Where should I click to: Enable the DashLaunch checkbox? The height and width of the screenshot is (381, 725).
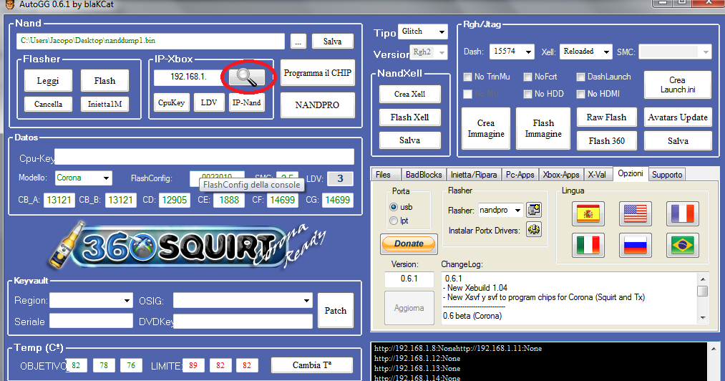[580, 77]
